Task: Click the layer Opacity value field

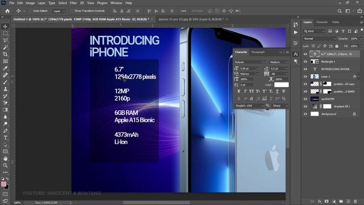Action: pos(354,39)
